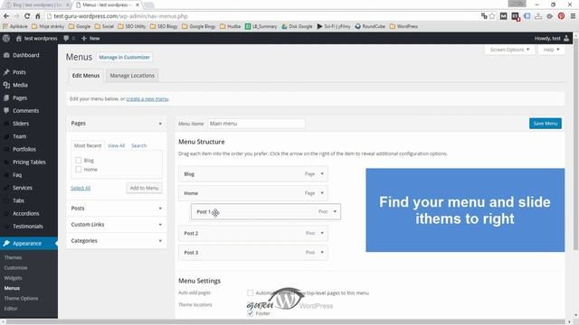Expand the Posts panel

(x=117, y=209)
